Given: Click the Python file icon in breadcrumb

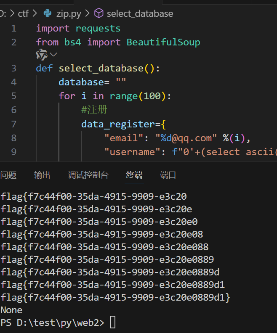Looking at the screenshot, I should pos(48,13).
